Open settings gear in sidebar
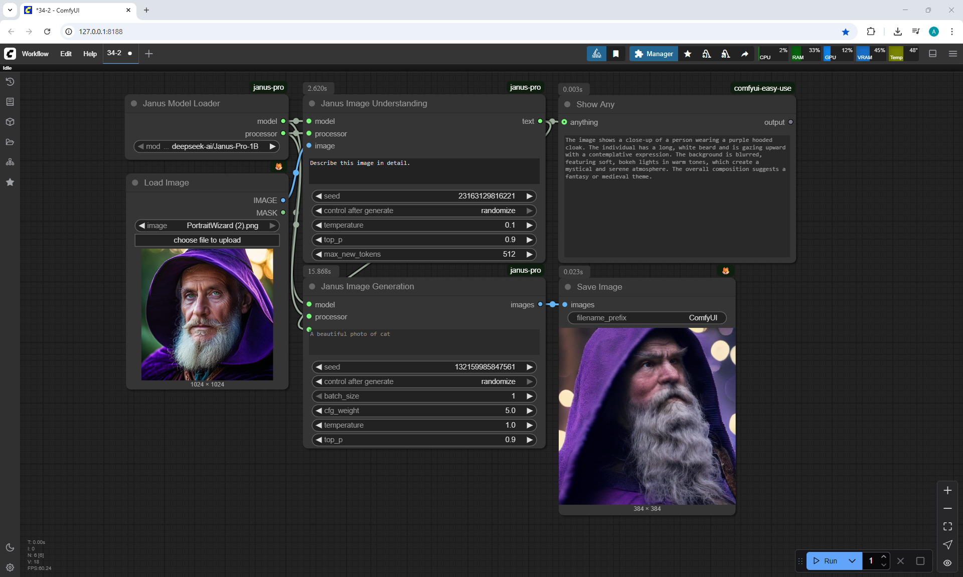963x577 pixels. coord(10,567)
